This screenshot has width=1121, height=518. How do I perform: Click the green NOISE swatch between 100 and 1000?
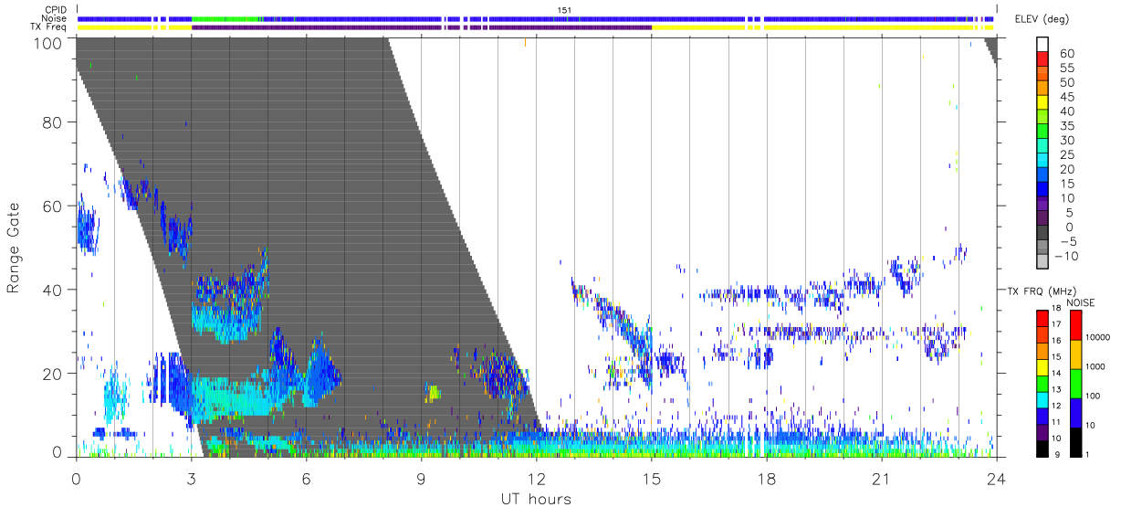click(1076, 382)
